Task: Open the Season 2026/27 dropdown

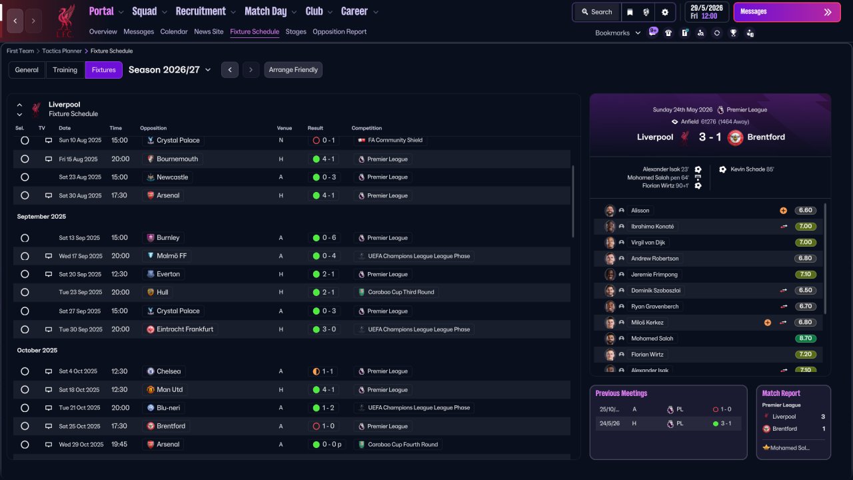Action: (x=170, y=70)
